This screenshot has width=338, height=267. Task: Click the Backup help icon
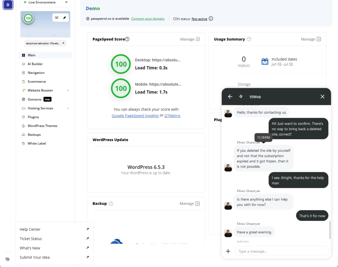pos(111,204)
